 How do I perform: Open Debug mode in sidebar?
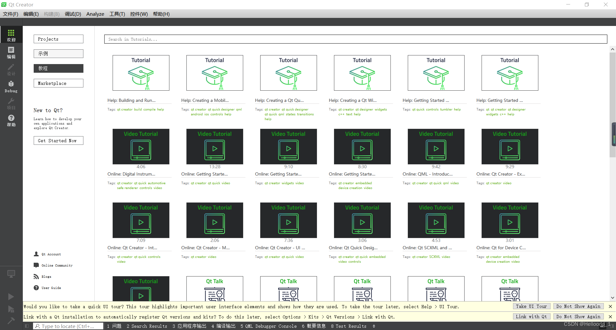coord(11,86)
